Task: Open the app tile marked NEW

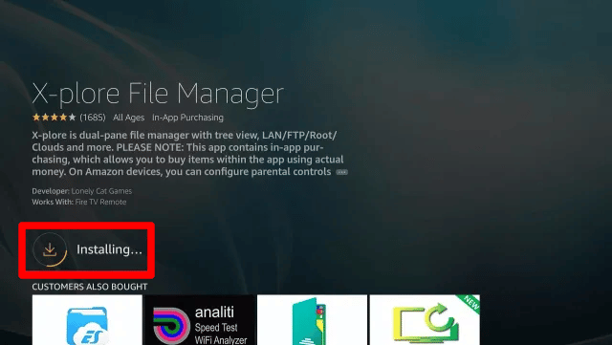Action: [x=425, y=320]
